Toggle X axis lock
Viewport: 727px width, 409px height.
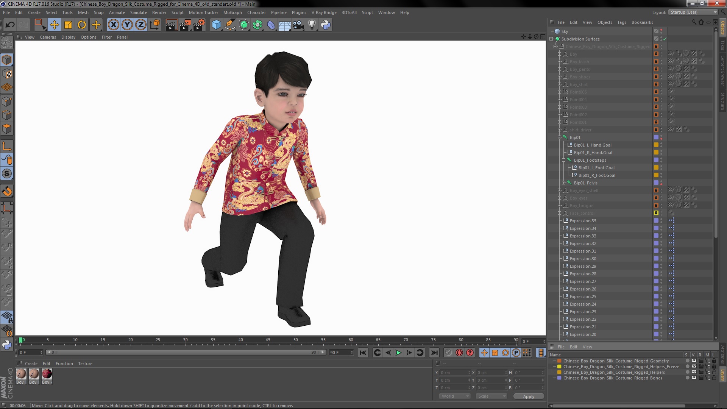coord(113,25)
